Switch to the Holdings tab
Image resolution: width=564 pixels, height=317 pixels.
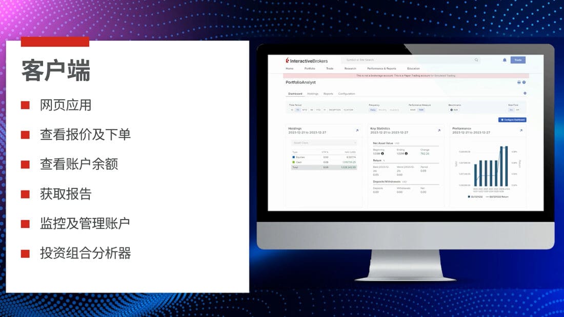(x=313, y=94)
